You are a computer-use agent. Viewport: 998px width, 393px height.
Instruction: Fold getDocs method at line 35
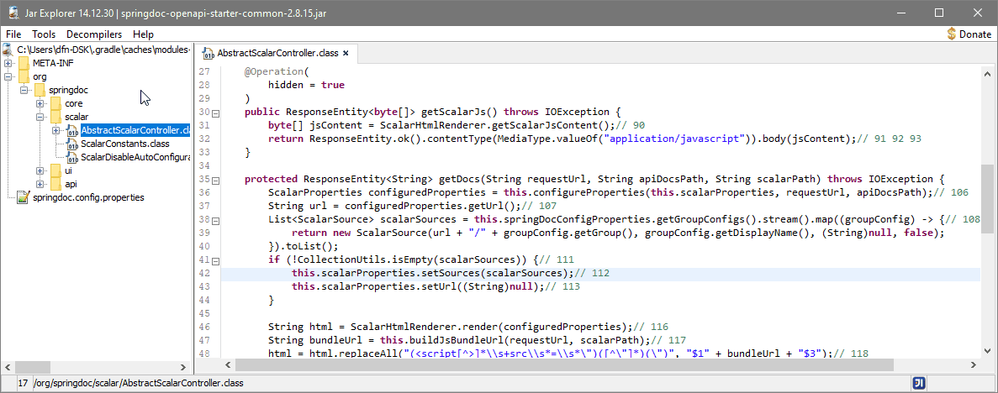tap(216, 180)
